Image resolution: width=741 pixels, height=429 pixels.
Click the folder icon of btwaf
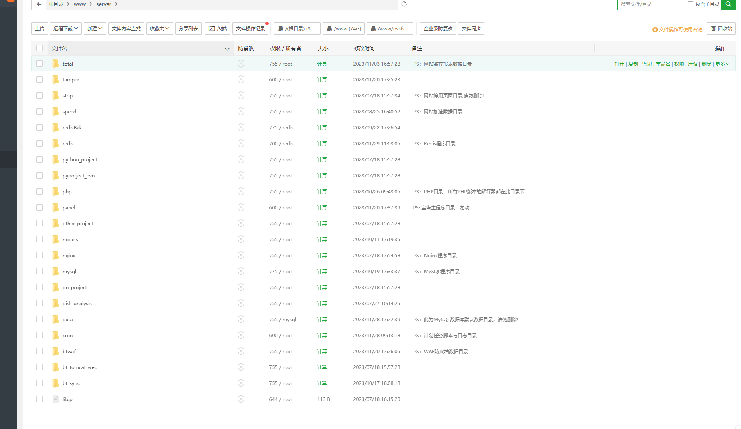[x=55, y=351]
